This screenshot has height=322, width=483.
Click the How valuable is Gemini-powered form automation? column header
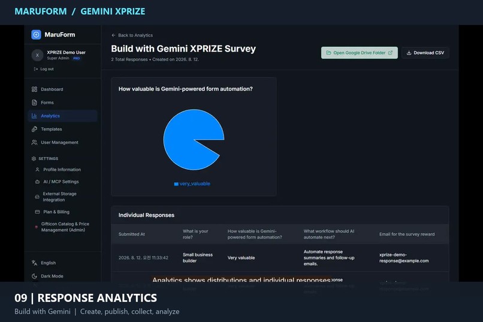[x=255, y=234]
